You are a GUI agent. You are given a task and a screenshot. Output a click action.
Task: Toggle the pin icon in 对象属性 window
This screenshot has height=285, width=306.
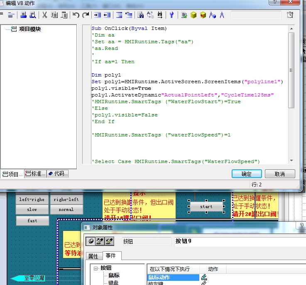[x=91, y=241]
